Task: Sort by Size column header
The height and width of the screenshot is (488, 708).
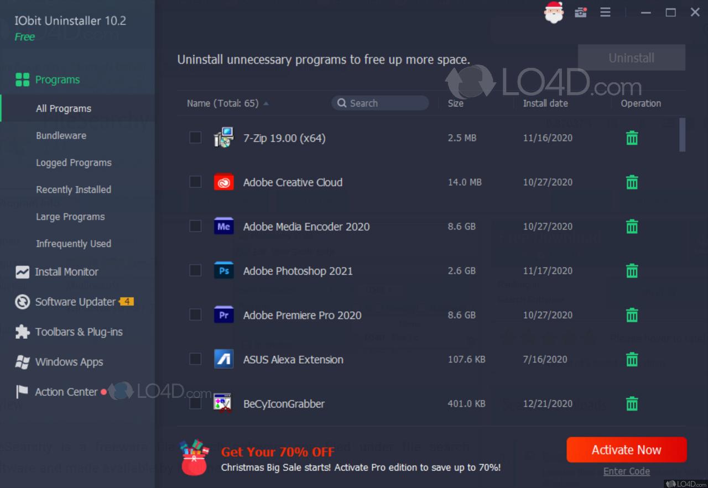Action: click(456, 103)
